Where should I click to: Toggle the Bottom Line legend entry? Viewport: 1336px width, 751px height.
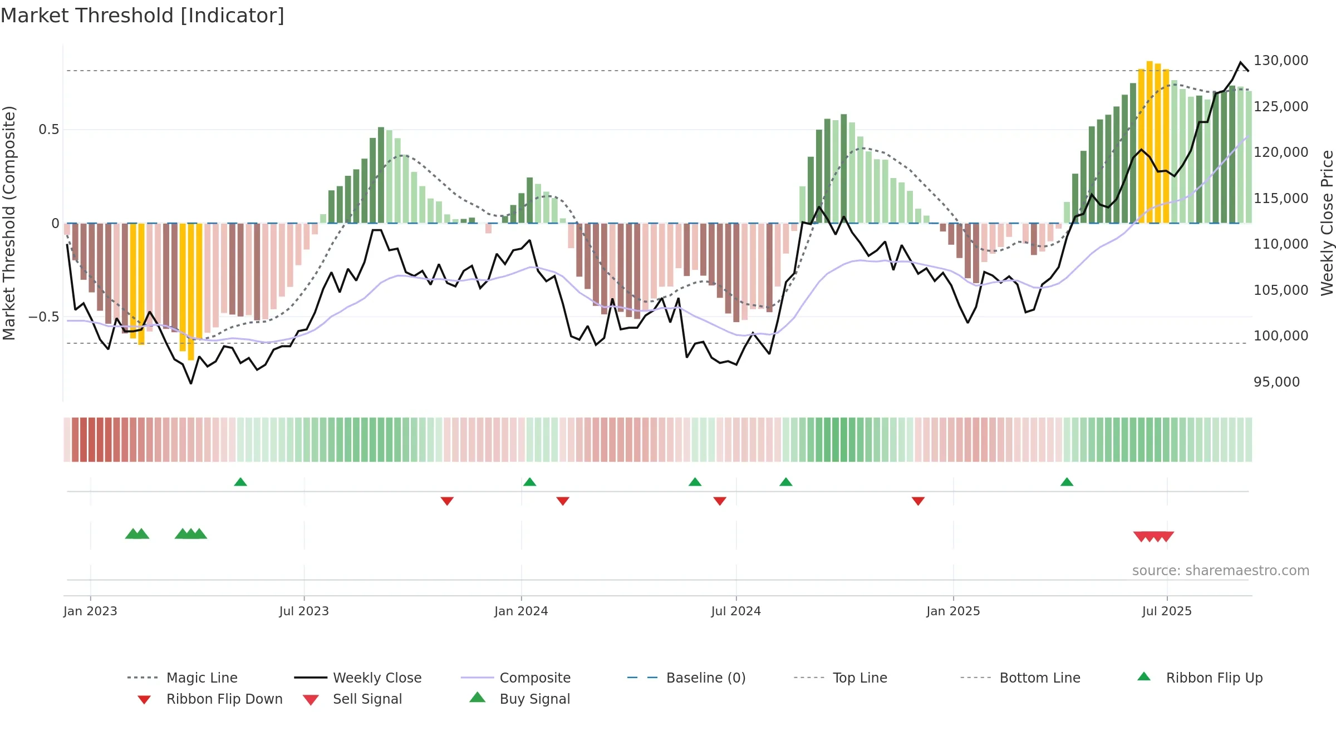(1020, 678)
